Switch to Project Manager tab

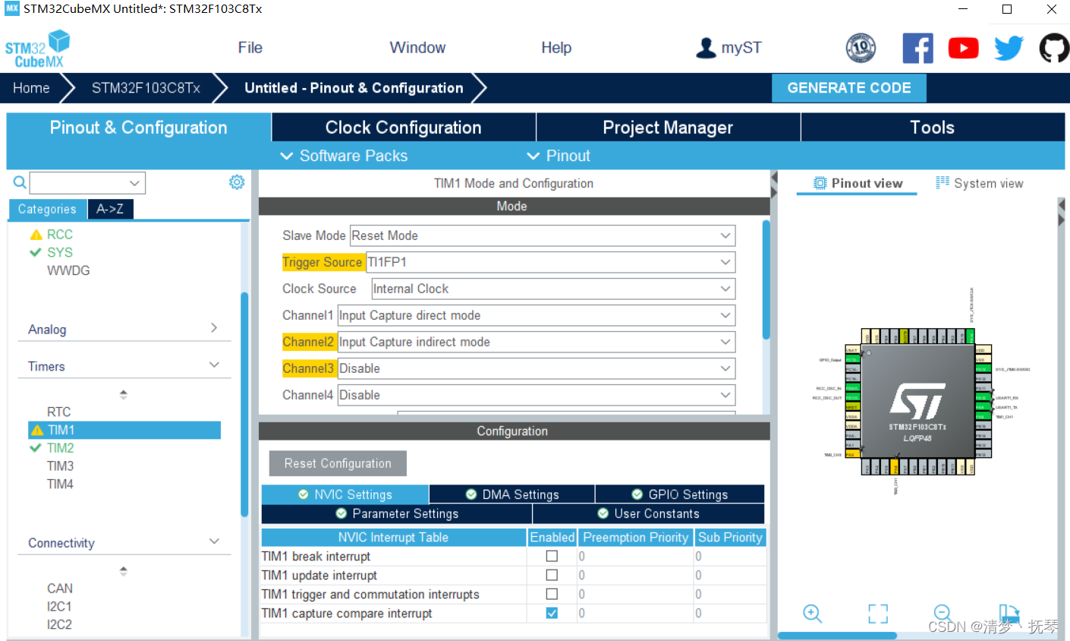(x=668, y=128)
